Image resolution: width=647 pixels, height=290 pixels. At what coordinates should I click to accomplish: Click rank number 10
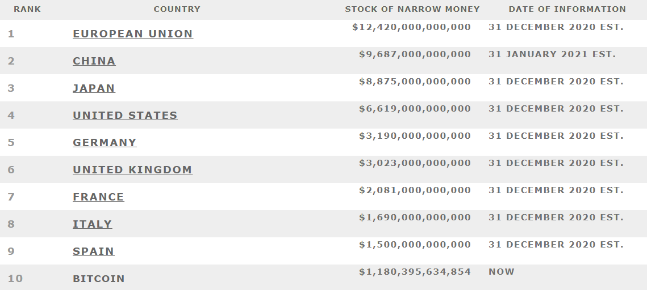(15, 279)
